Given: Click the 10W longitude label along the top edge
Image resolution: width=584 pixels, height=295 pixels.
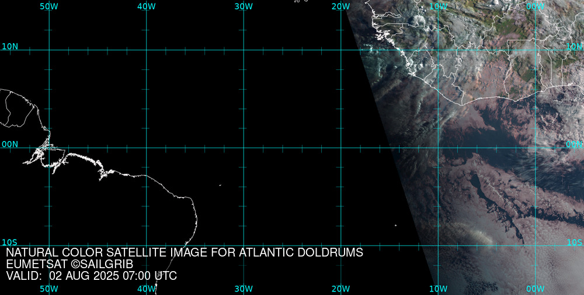Looking at the screenshot, I should (x=439, y=6).
